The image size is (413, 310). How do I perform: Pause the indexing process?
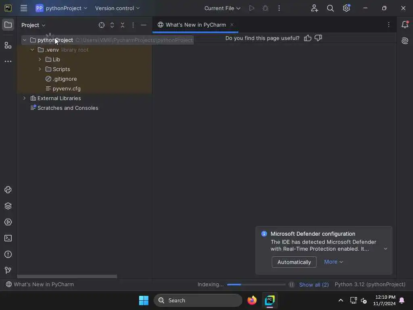(291, 285)
